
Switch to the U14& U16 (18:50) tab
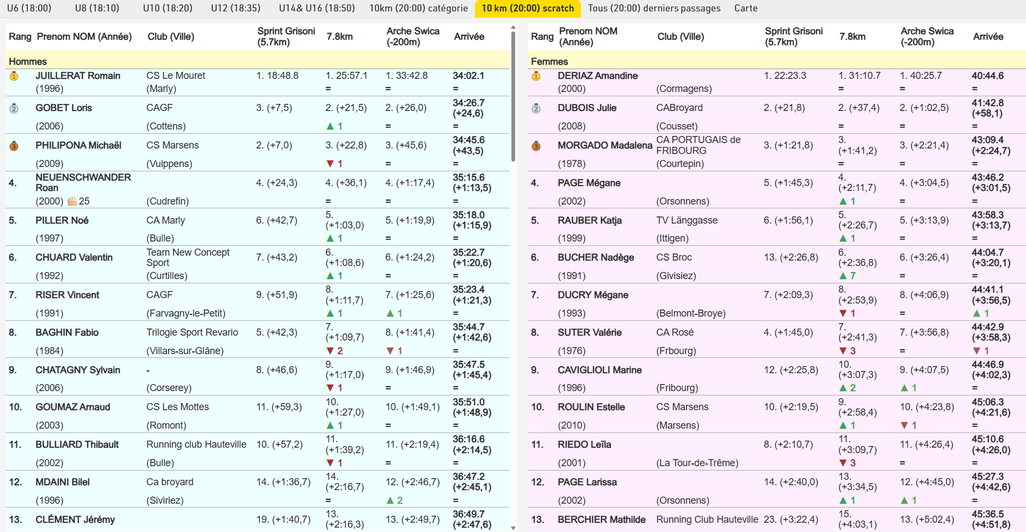(317, 8)
